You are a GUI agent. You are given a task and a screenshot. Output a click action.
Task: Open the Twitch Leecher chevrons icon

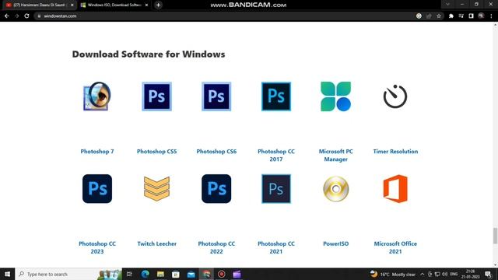click(x=156, y=188)
